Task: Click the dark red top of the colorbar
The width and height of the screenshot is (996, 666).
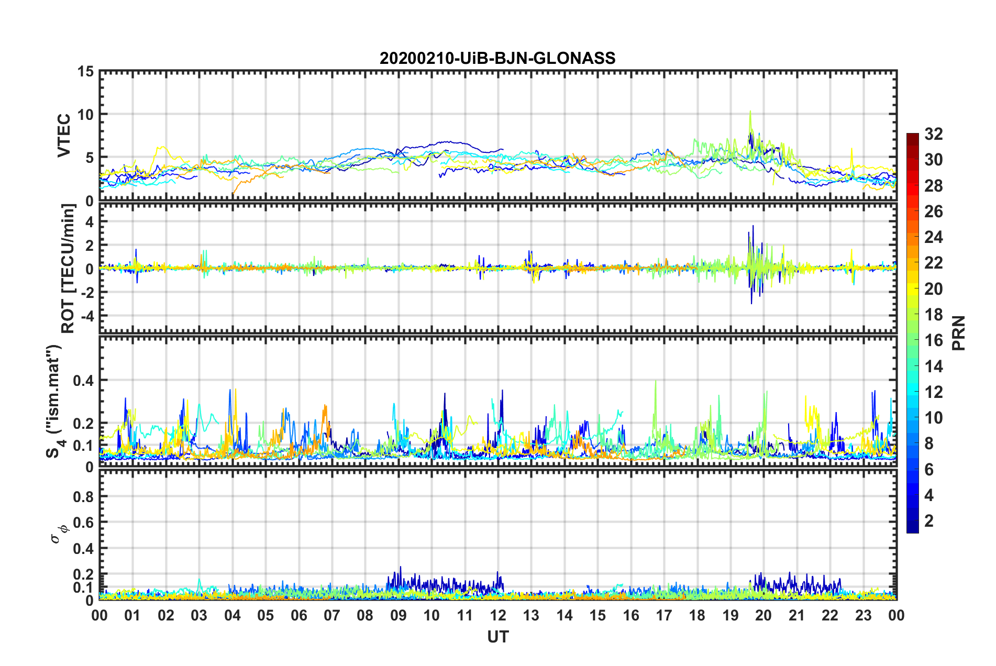Action: (x=913, y=137)
